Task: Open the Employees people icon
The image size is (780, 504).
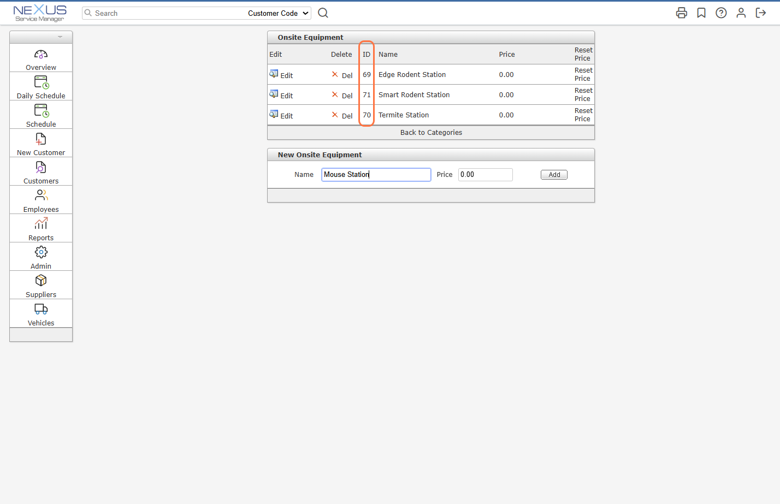Action: pyautogui.click(x=41, y=195)
